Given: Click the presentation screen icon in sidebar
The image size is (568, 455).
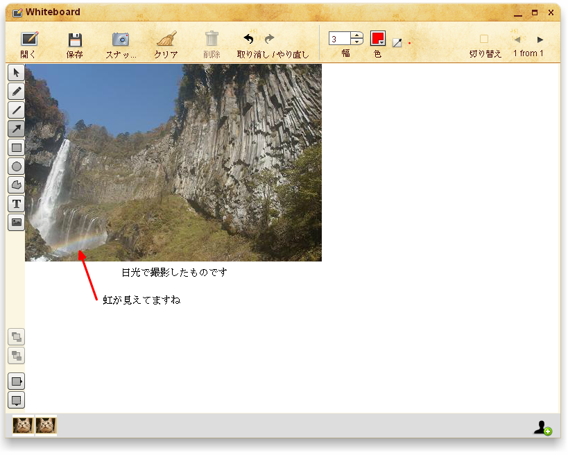Looking at the screenshot, I should coord(17,400).
